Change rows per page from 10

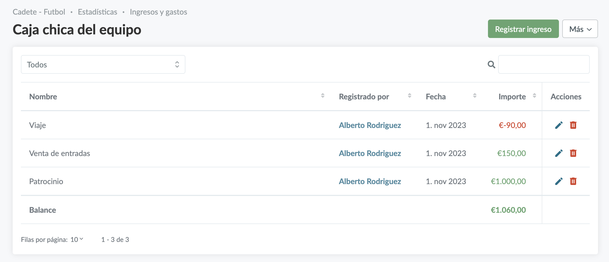(x=77, y=240)
